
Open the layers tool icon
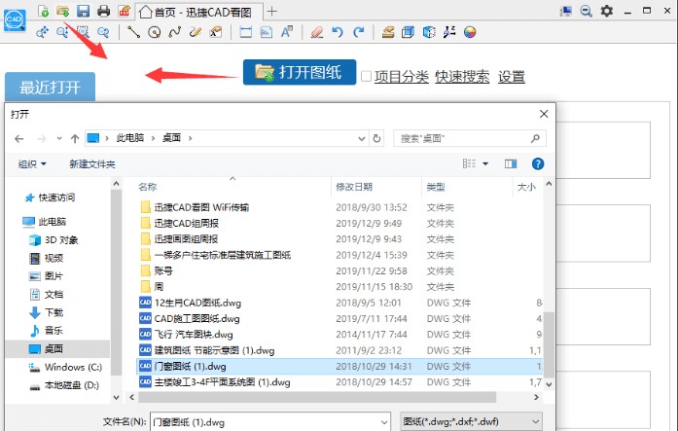(x=388, y=32)
